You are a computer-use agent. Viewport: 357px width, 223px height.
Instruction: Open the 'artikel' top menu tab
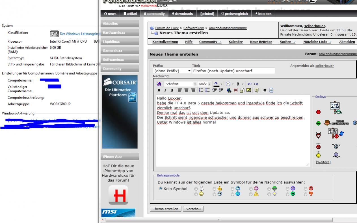(130, 14)
